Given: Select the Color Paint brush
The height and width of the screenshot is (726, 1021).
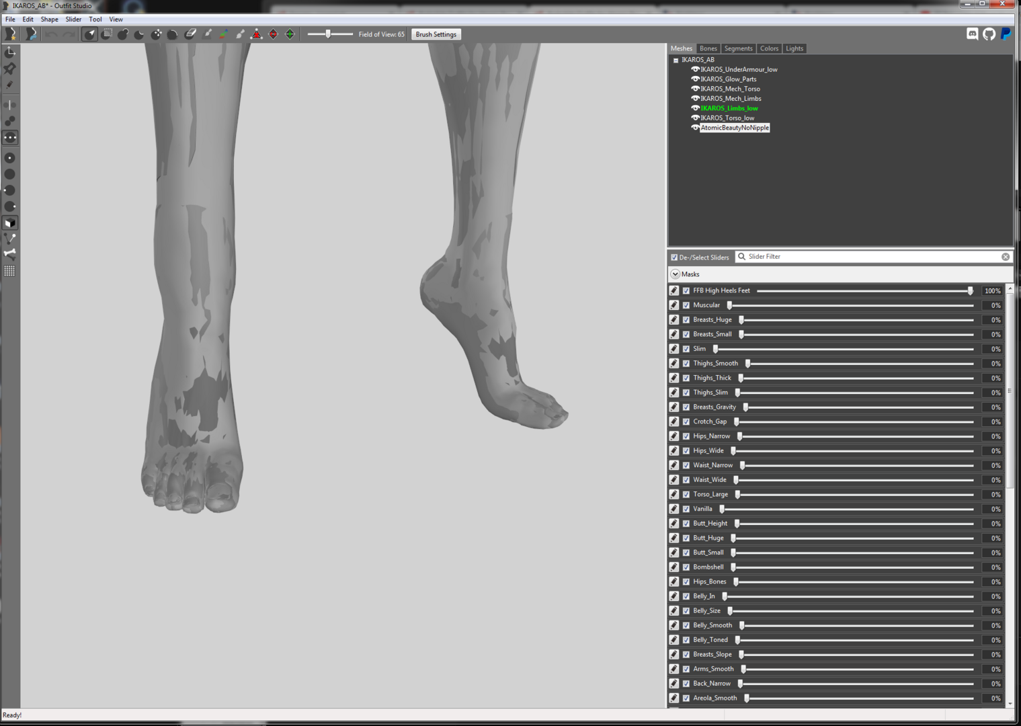Looking at the screenshot, I should pyautogui.click(x=223, y=34).
